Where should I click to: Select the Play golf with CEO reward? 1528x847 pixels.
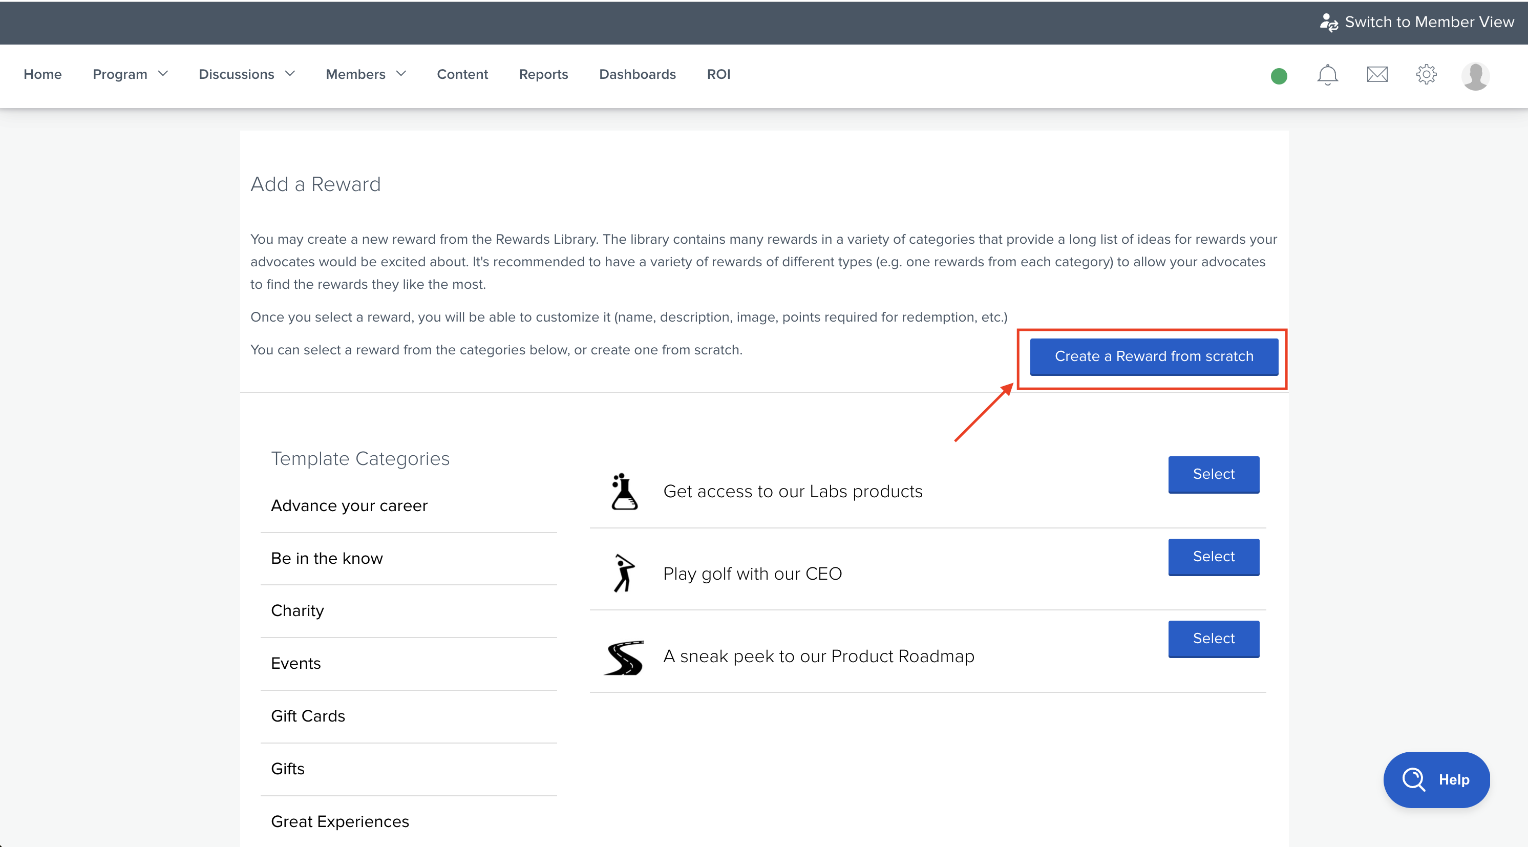[x=1214, y=556]
